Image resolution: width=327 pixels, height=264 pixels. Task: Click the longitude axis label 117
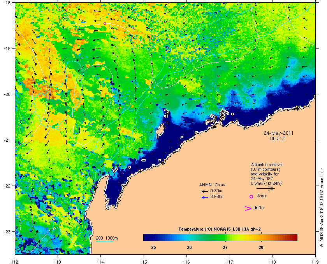tap(229, 262)
